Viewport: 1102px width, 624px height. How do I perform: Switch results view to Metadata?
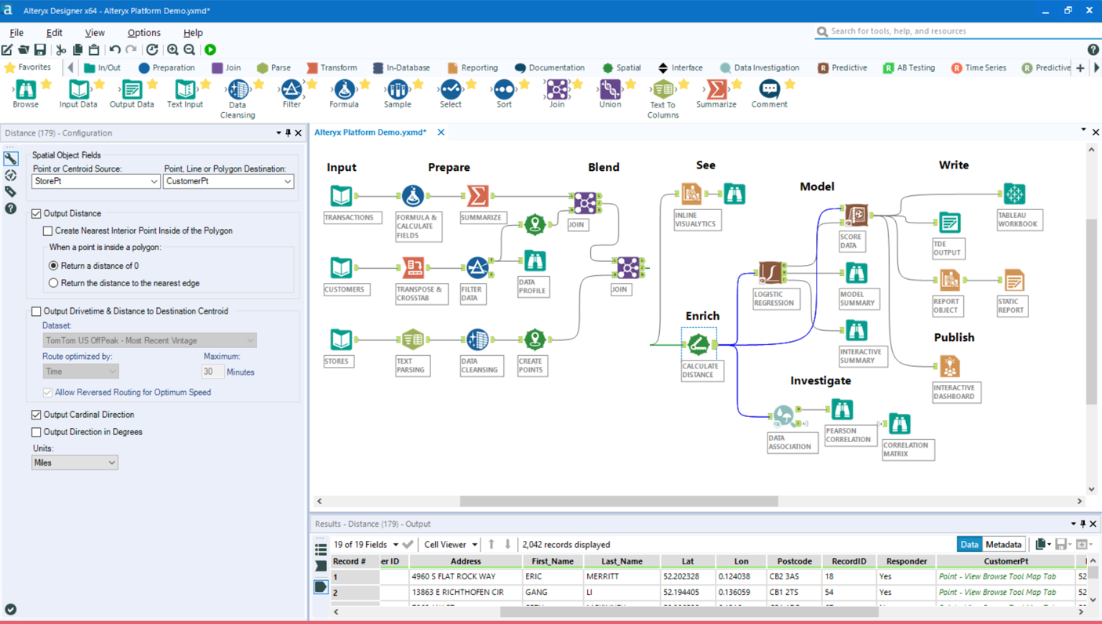tap(1003, 544)
